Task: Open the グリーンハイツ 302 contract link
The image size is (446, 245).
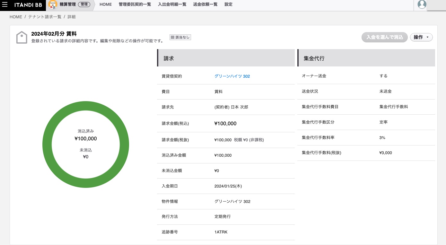Action: pos(232,76)
